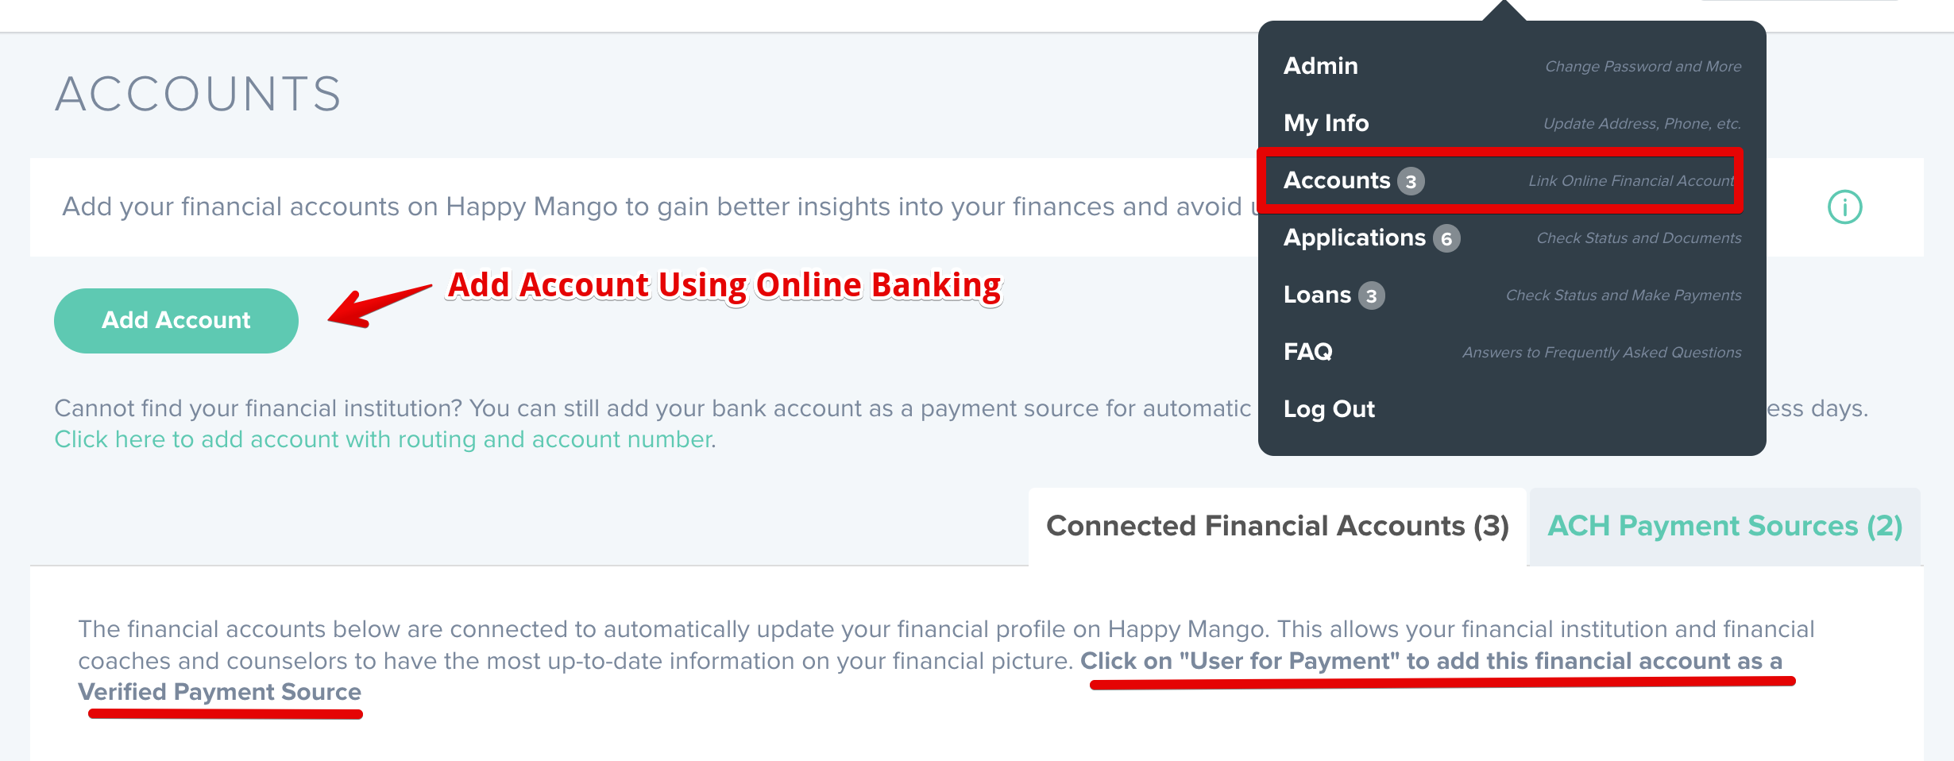This screenshot has height=761, width=1954.
Task: Log out of Happy Mango
Action: click(1329, 408)
